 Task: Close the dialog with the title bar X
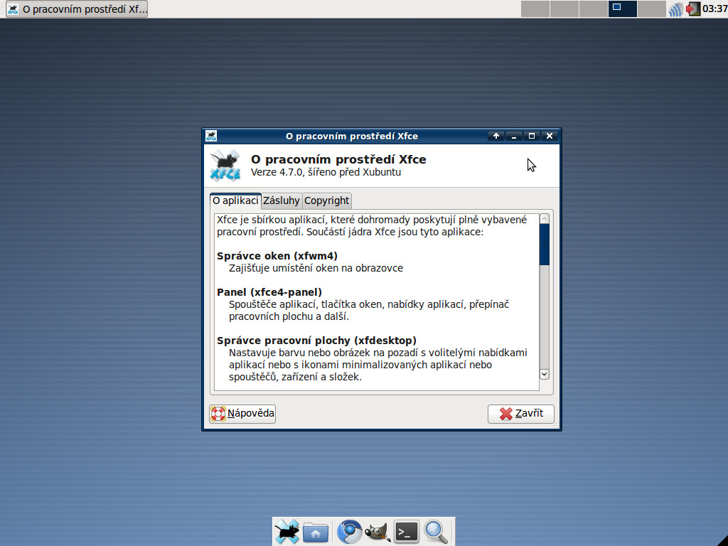(550, 136)
